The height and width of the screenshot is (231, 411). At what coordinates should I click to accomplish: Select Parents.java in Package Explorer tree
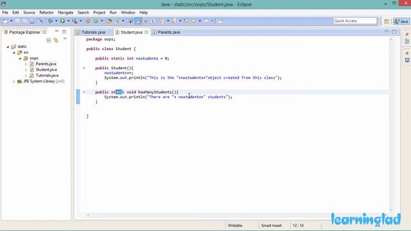[x=46, y=64]
